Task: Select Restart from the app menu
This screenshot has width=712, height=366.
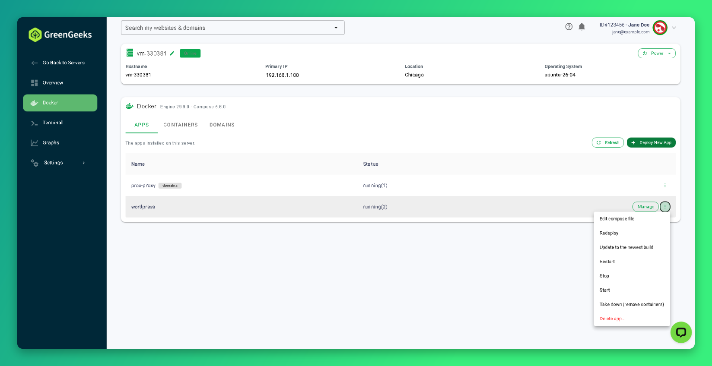Action: 632,262
